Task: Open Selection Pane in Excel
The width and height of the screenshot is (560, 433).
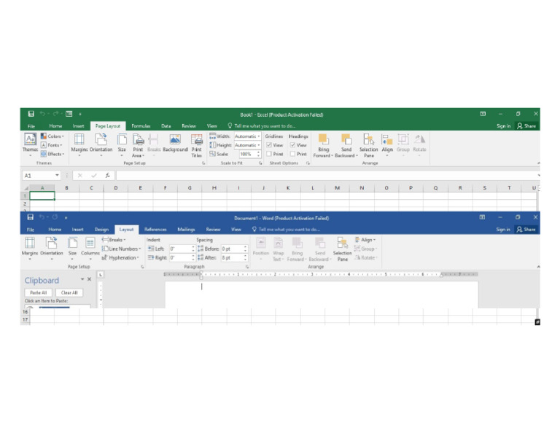Action: [x=368, y=145]
